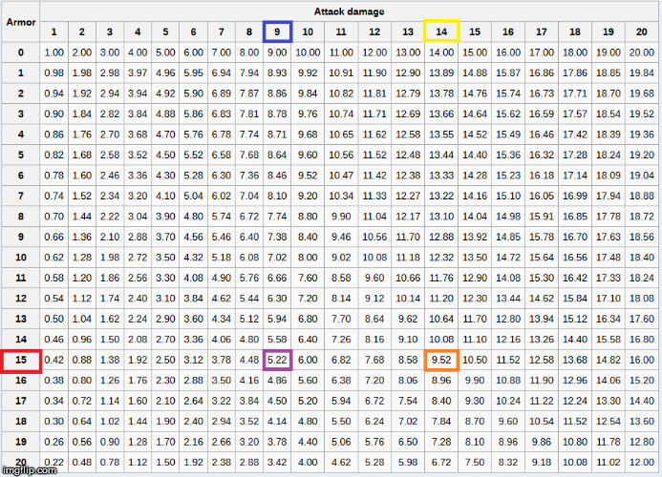Click the orange-outlined 9.52 cell
Screen dimensions: 662x477
point(441,360)
